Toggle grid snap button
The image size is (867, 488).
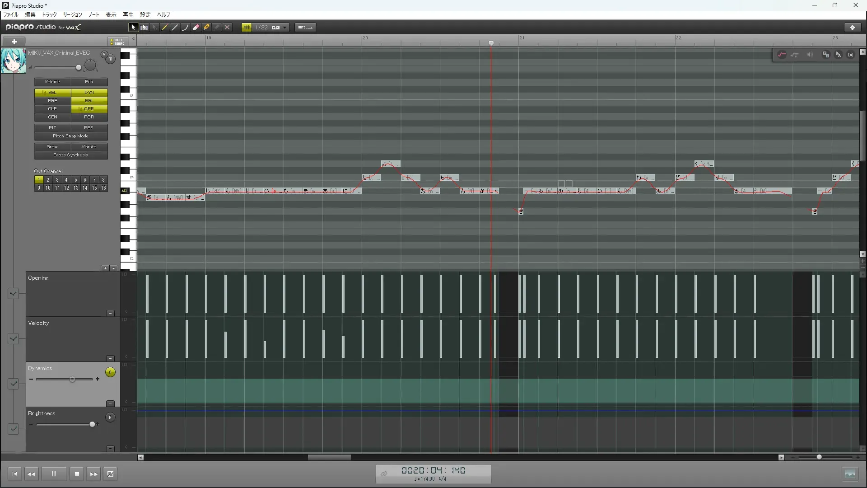pos(247,28)
